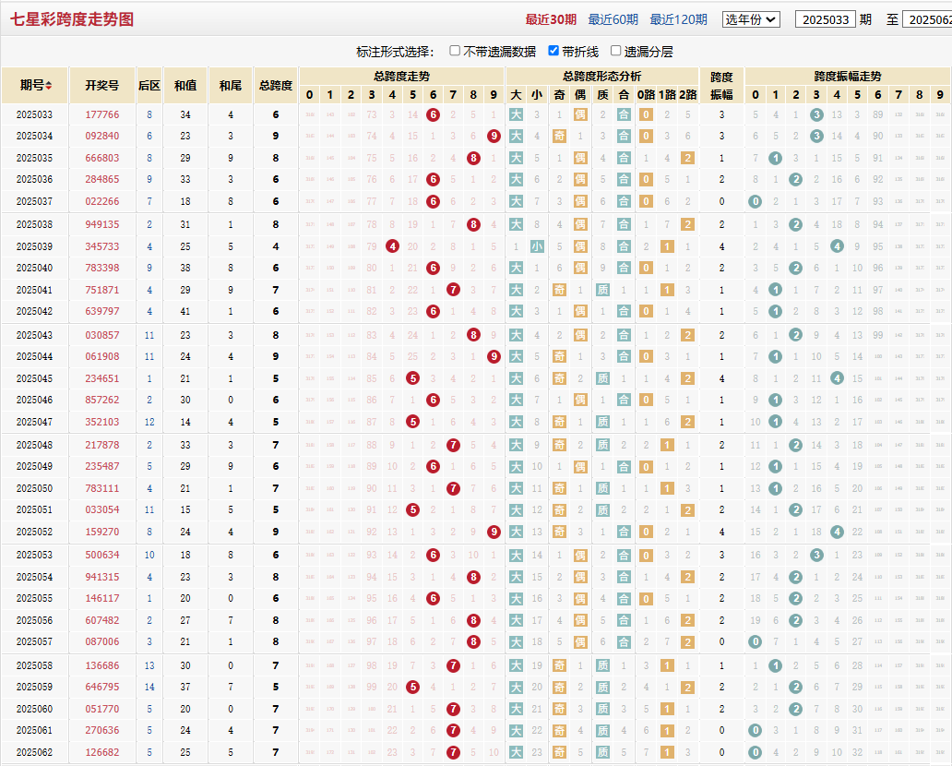Click 合 tag in row 2025036
952x766 pixels.
624,180
